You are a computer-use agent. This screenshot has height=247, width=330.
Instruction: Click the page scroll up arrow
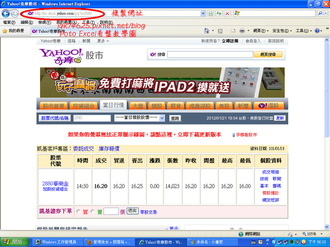[x=326, y=40]
